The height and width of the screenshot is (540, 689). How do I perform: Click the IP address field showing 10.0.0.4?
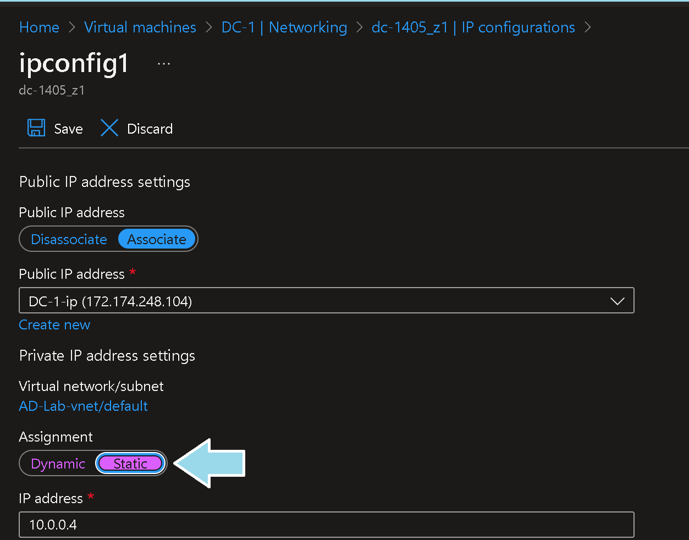click(327, 525)
